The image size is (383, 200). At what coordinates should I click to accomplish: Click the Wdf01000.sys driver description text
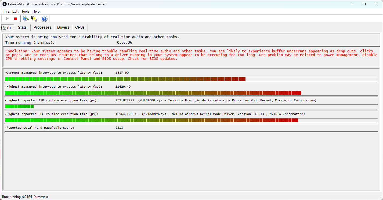point(227,100)
